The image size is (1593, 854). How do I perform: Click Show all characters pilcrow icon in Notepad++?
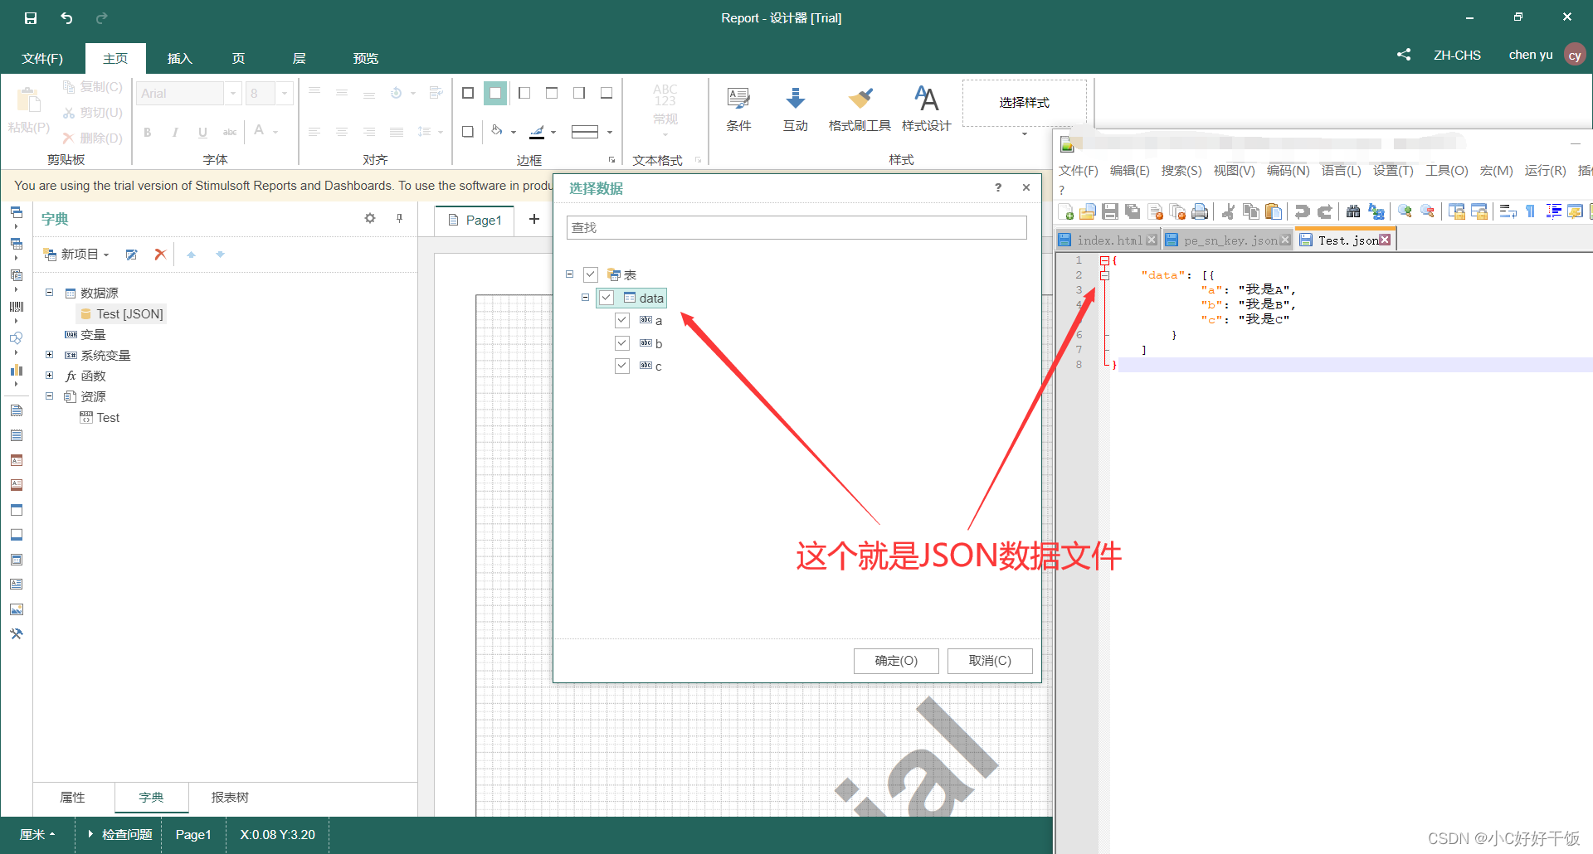pyautogui.click(x=1531, y=212)
